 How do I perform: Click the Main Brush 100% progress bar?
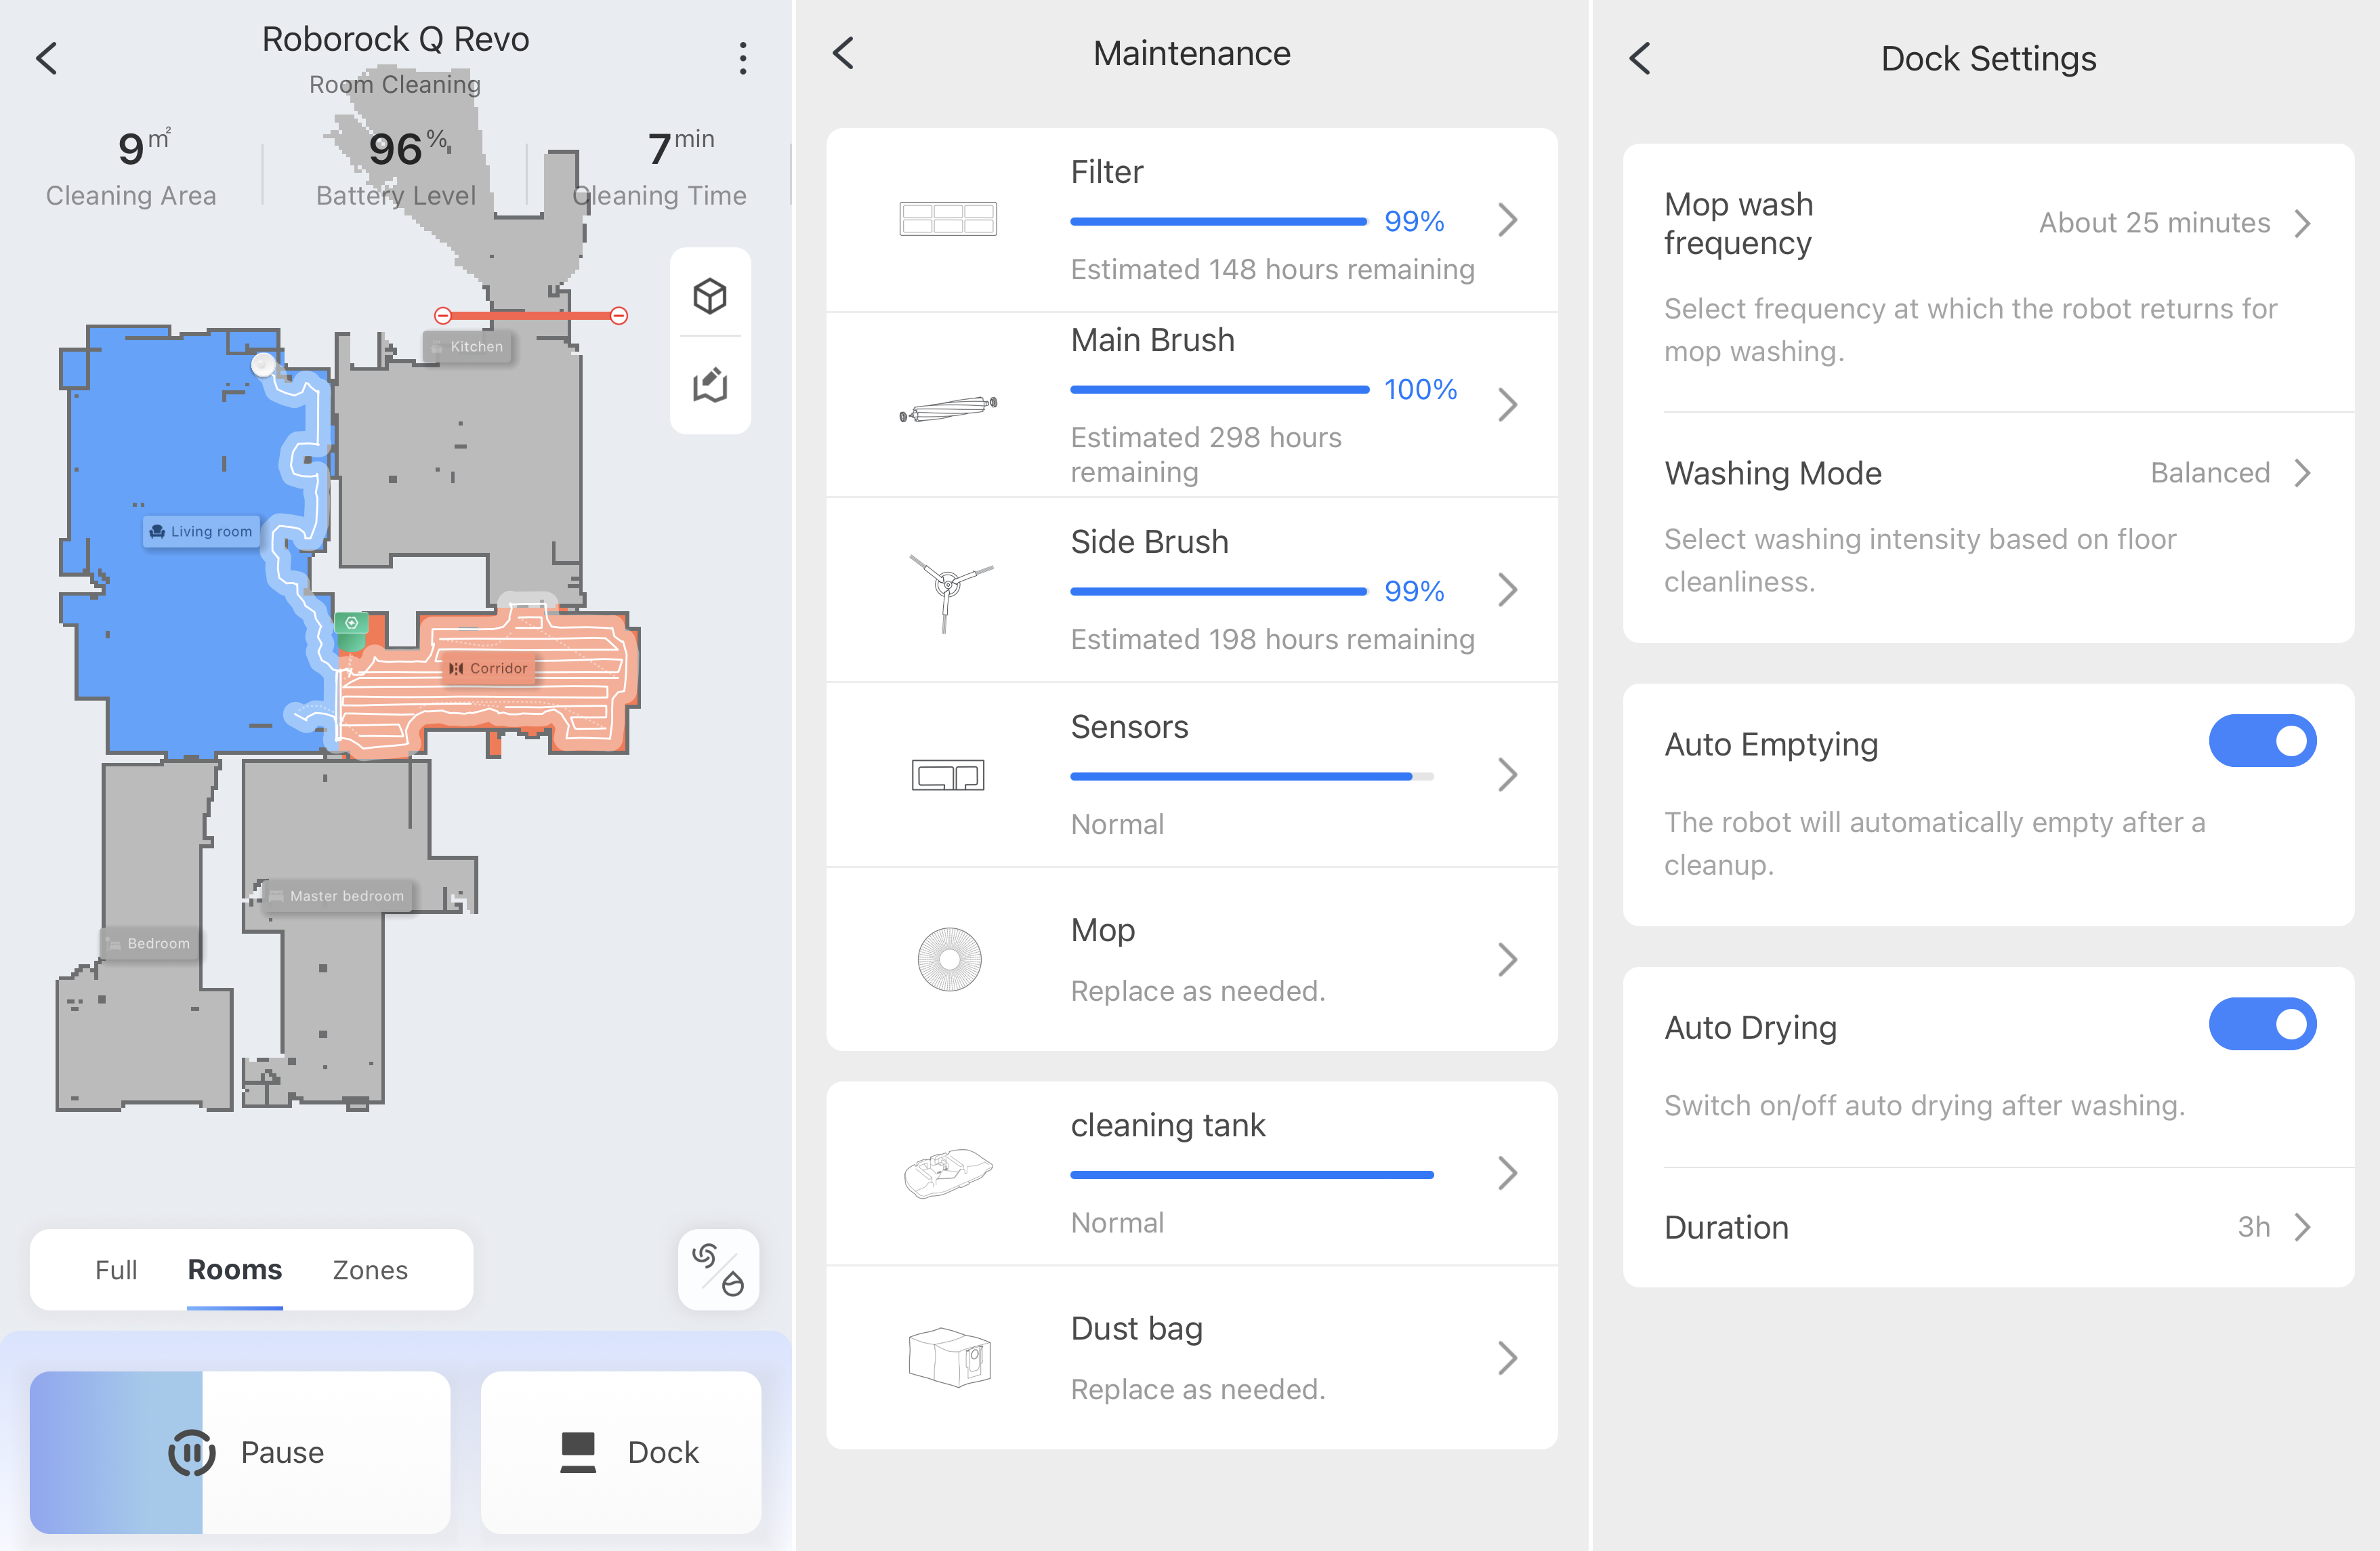pos(1219,389)
